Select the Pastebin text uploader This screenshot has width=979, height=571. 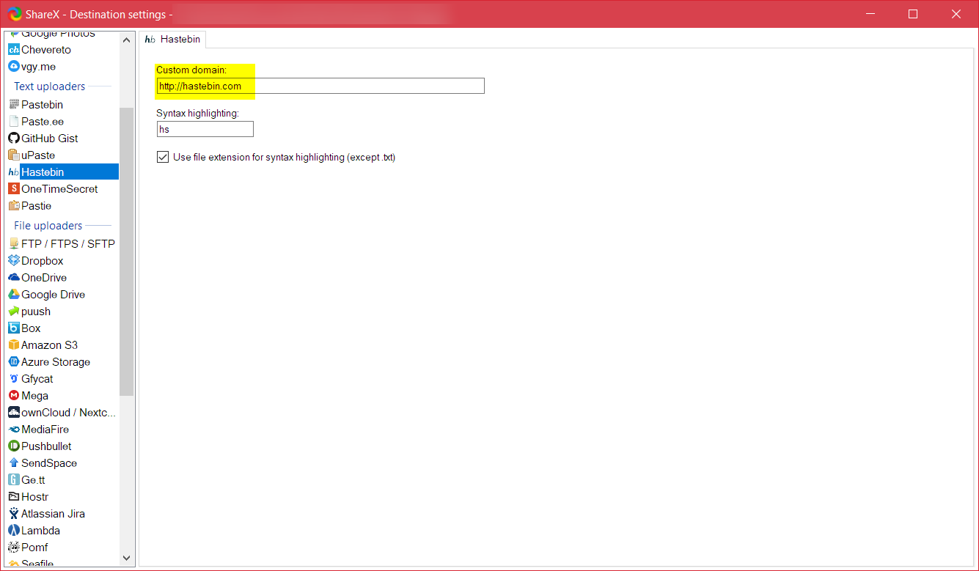point(42,104)
